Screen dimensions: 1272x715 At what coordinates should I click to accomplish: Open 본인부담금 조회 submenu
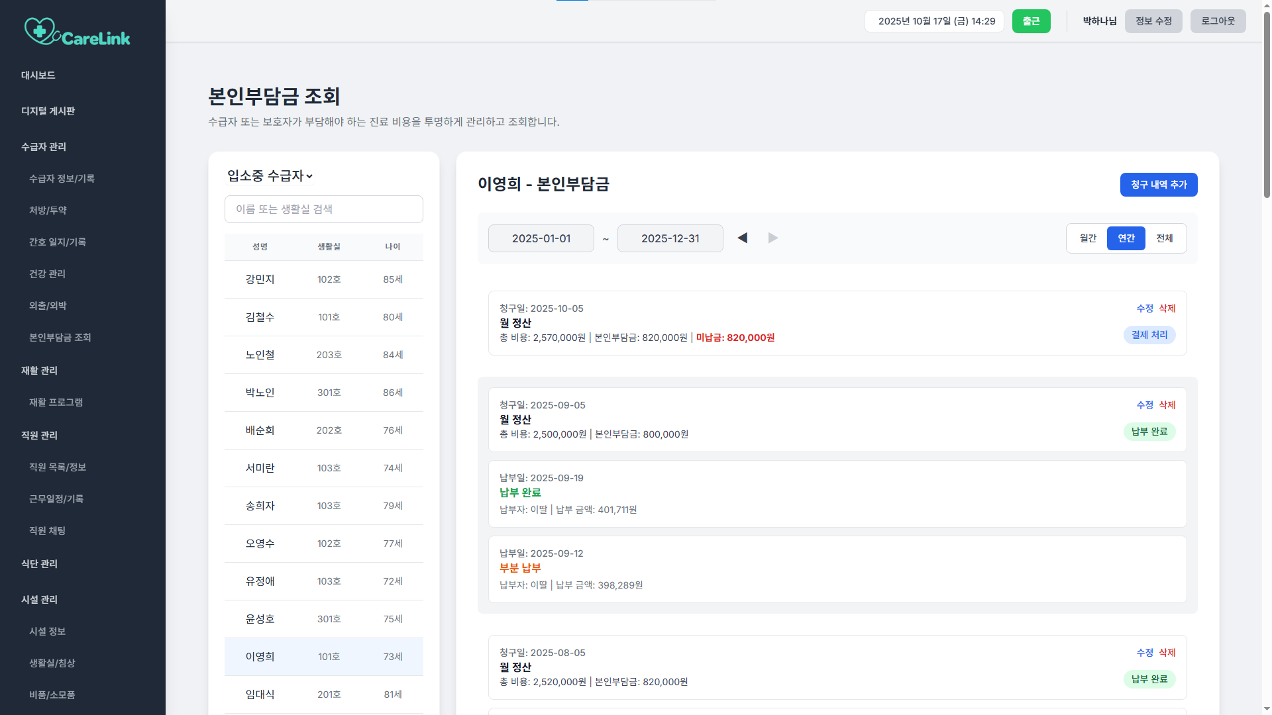[x=60, y=338]
